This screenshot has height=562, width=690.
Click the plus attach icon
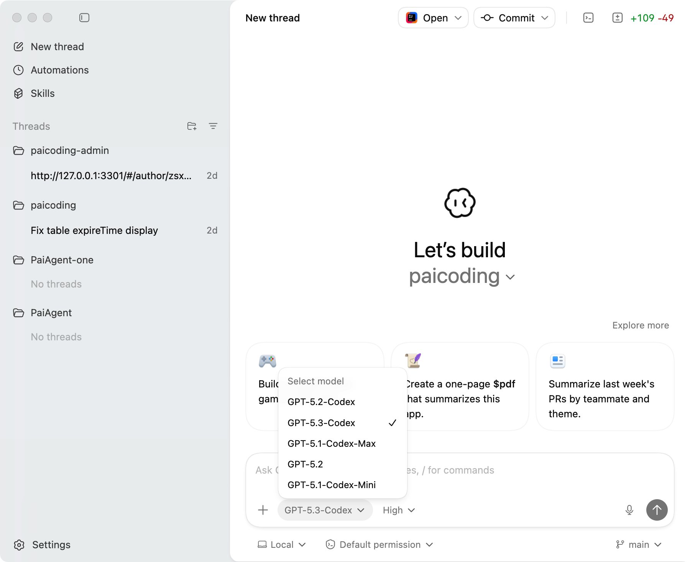coord(263,510)
